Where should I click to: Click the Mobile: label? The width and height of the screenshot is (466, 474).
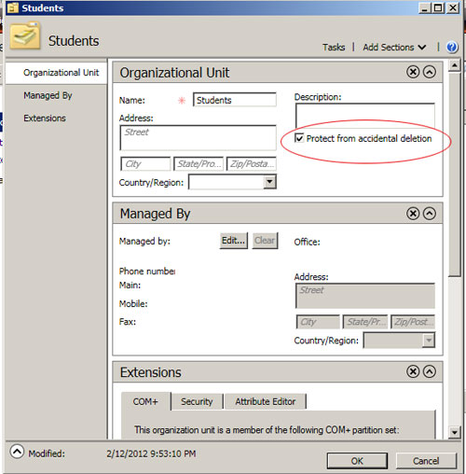tap(133, 304)
